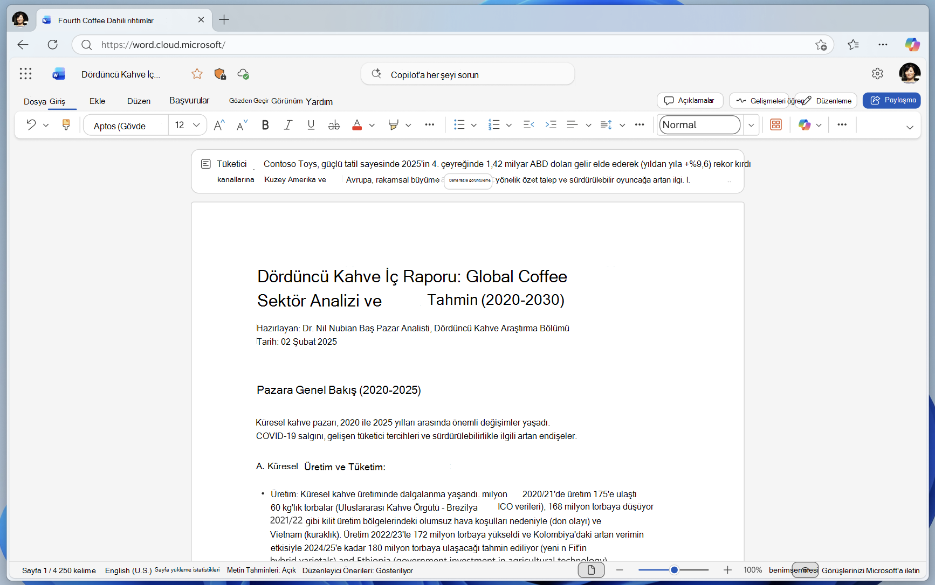Expand the ribbon with the chevron
Screen dimensions: 935x585
point(910,127)
